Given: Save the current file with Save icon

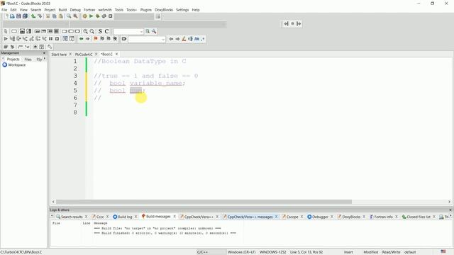Looking at the screenshot, I should (18, 16).
